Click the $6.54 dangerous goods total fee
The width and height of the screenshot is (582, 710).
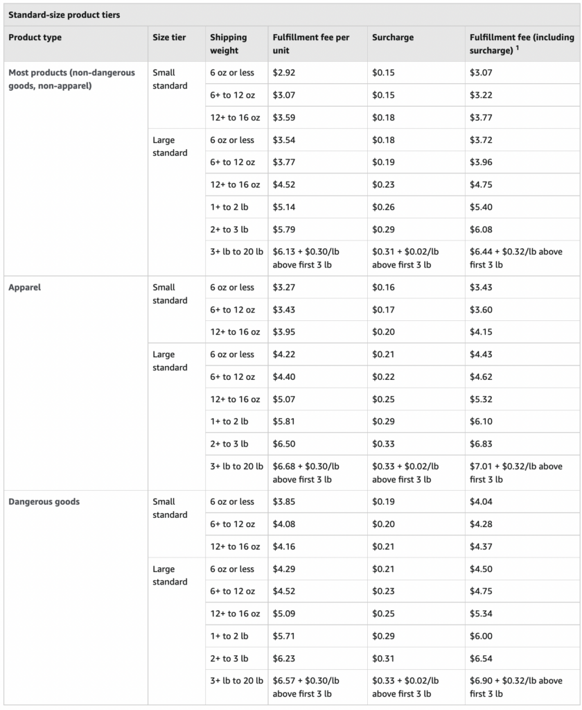tap(481, 659)
